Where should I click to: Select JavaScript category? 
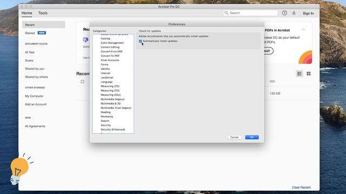click(107, 78)
